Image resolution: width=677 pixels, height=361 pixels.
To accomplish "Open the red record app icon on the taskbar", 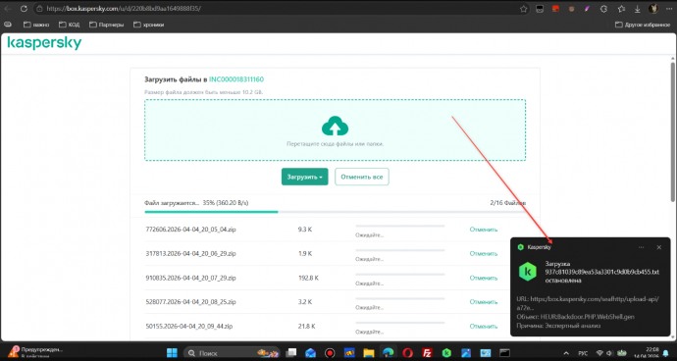I will coord(330,353).
